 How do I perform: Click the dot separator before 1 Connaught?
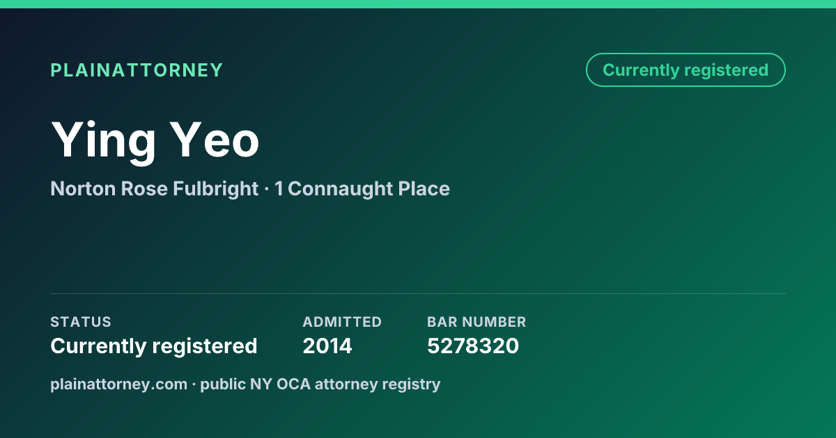(267, 189)
